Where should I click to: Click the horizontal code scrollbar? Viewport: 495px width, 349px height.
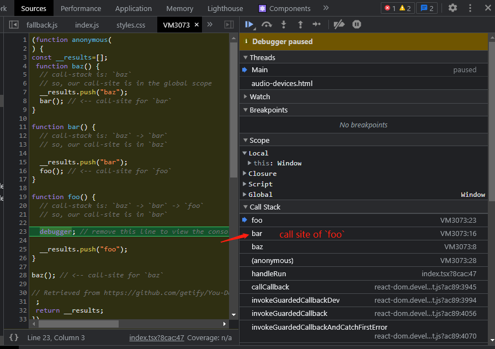pyautogui.click(x=77, y=324)
